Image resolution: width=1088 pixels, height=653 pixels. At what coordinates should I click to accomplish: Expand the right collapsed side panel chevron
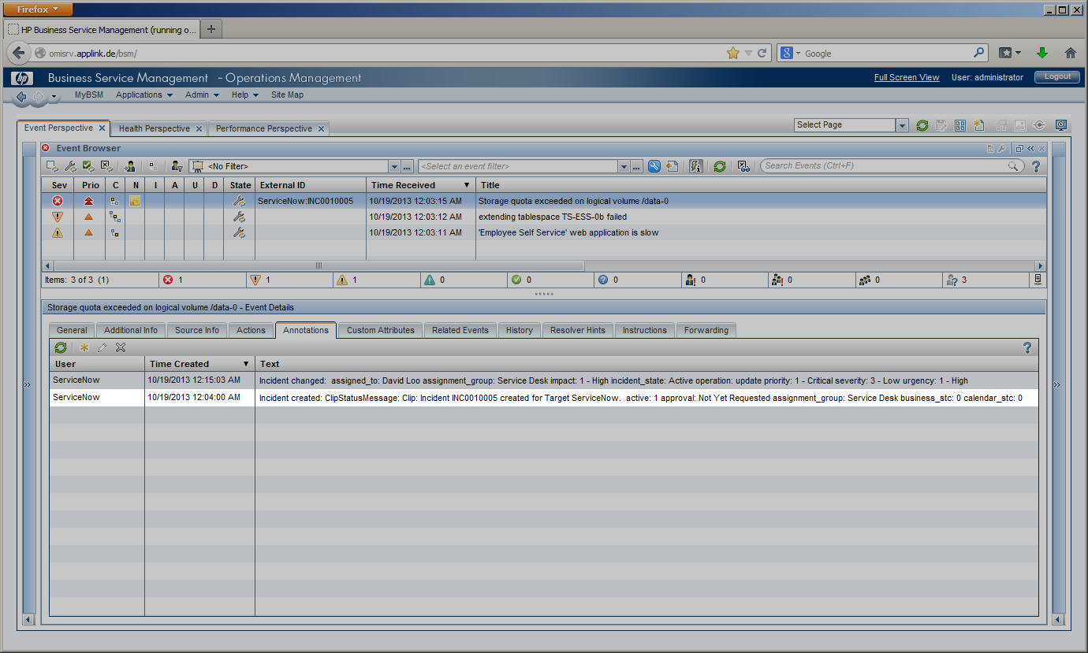tap(1057, 384)
